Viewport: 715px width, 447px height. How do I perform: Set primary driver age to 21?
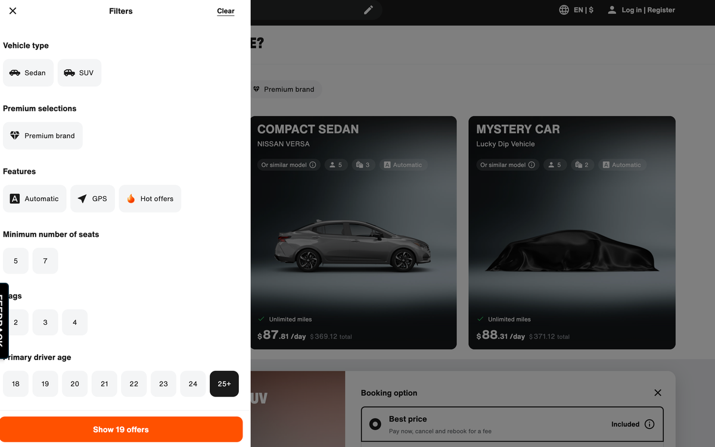104,384
